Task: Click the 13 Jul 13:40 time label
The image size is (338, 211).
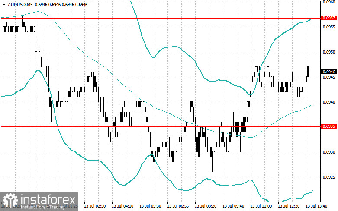Action: pos(316,206)
